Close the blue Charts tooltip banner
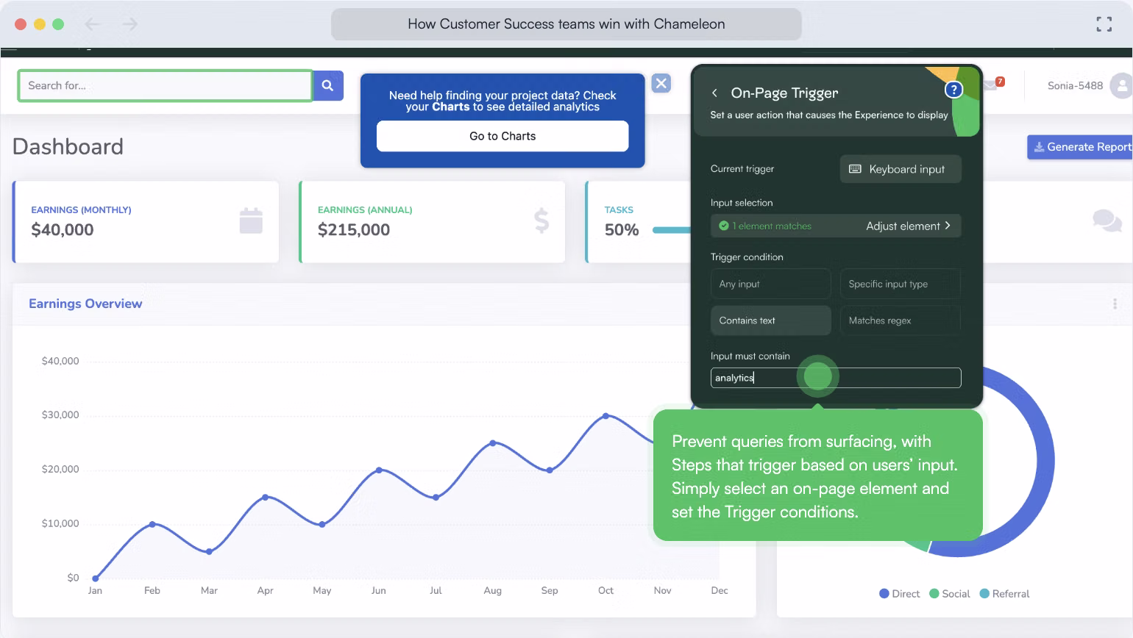This screenshot has width=1133, height=638. click(x=661, y=83)
